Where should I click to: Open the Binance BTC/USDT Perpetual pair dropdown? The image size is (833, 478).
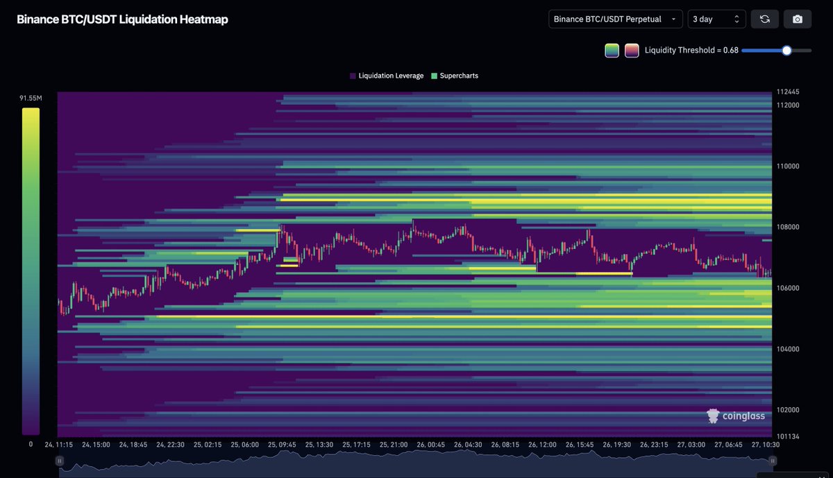(616, 19)
